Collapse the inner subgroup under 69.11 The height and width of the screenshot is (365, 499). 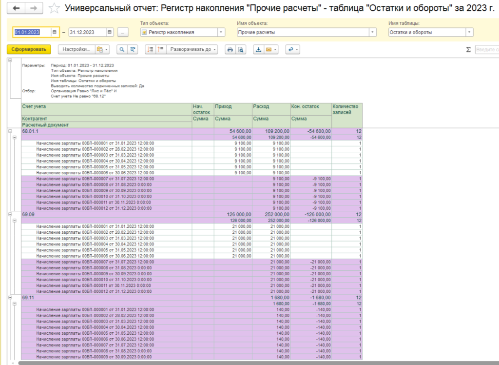tap(14, 304)
